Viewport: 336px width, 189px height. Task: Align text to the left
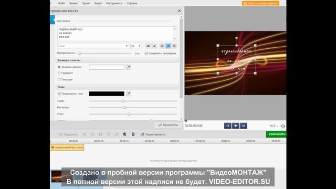coord(162,46)
